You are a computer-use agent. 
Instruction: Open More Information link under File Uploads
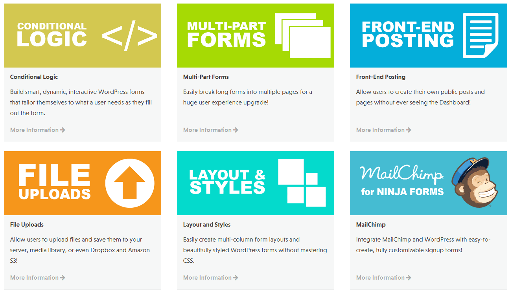(x=38, y=278)
